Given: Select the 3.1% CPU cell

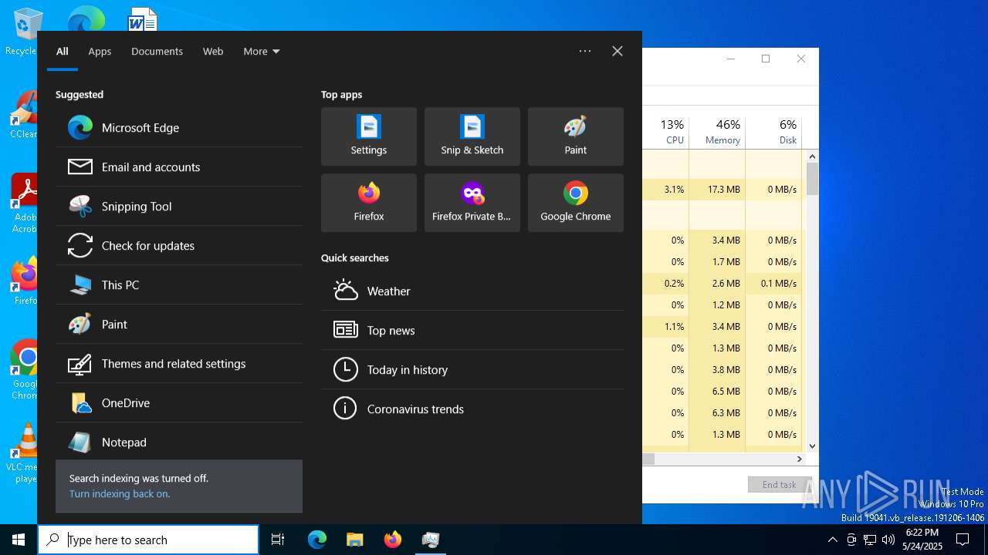Looking at the screenshot, I should pyautogui.click(x=665, y=190).
